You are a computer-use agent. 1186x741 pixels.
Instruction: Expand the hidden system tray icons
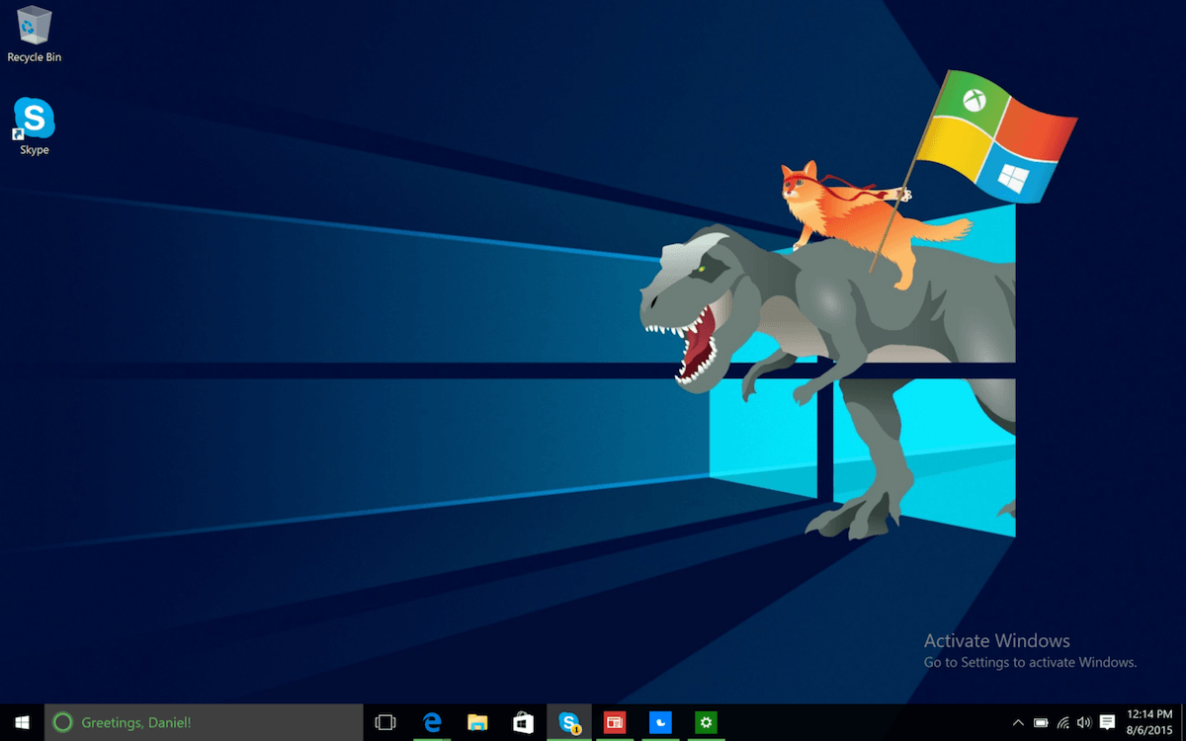pyautogui.click(x=1019, y=722)
